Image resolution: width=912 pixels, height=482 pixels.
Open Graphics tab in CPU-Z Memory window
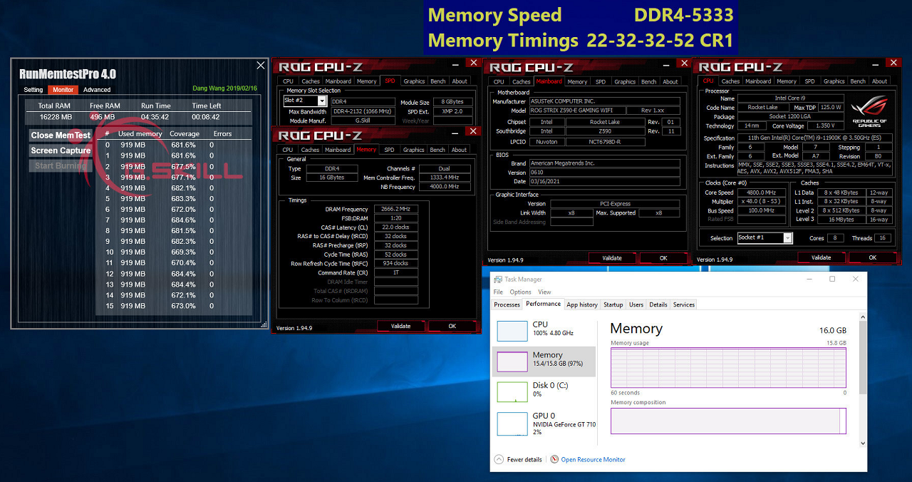coord(413,150)
